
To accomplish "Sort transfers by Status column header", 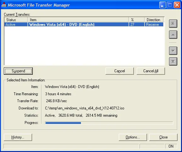I will tap(16, 20).
